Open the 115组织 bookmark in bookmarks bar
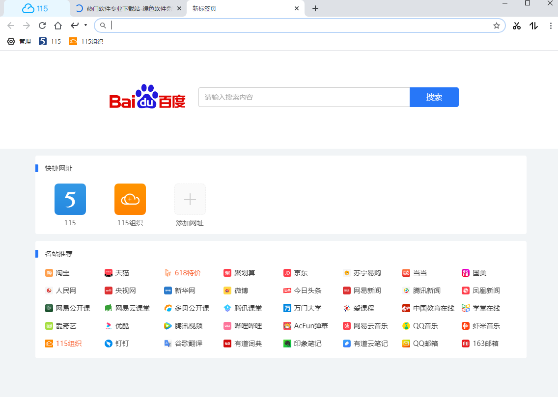This screenshot has height=397, width=558. (x=86, y=42)
